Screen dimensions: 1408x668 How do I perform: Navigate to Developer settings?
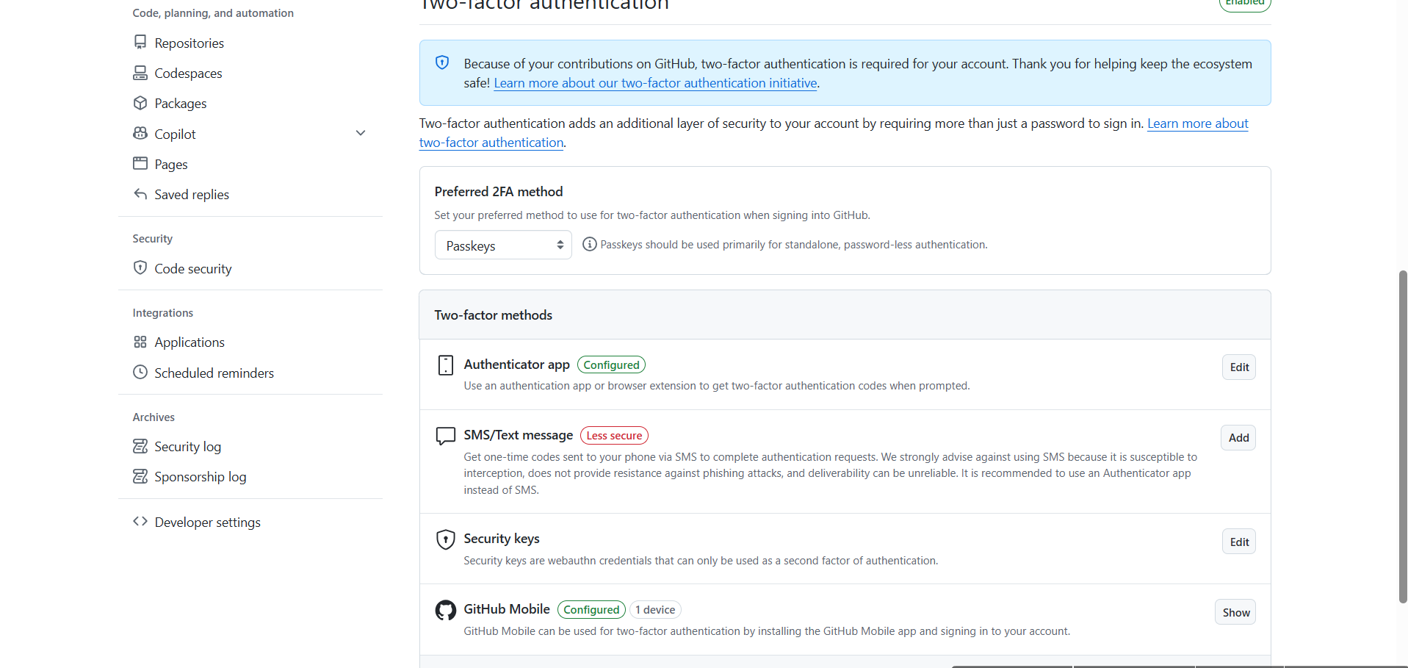(208, 522)
